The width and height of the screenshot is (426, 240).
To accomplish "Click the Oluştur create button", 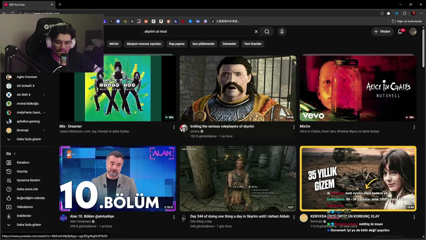I will point(382,31).
